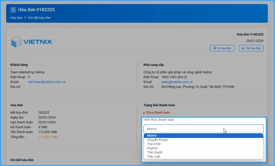Select the highlighted Momo option in the list
Viewport: 275px width, 166px height.
point(152,136)
